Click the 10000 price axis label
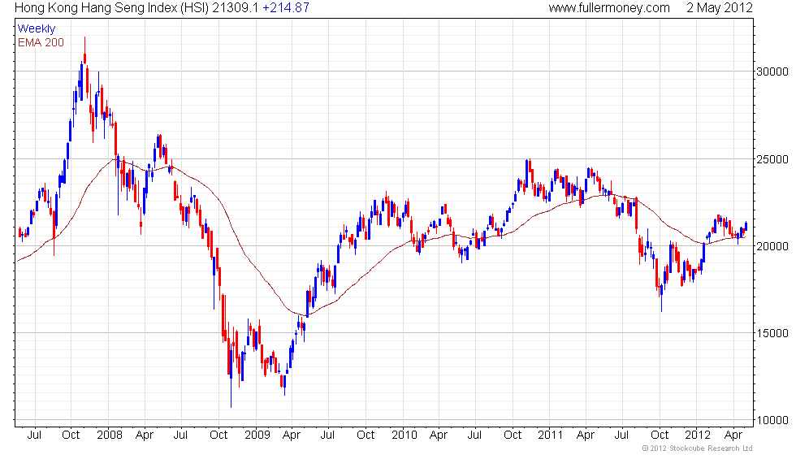Screen dimensions: 796x455 (x=772, y=421)
